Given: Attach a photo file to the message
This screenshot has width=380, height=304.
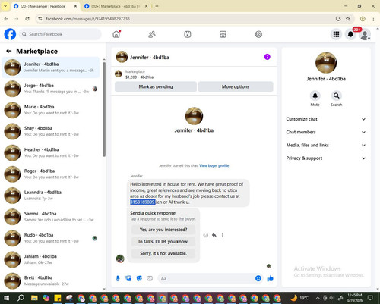Looking at the screenshot, I should click(128, 278).
